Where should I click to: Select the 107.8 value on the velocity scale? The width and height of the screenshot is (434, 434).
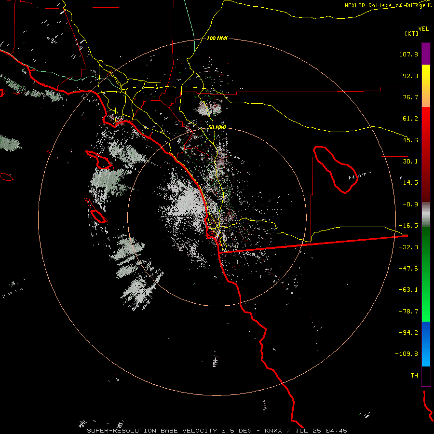coord(408,54)
